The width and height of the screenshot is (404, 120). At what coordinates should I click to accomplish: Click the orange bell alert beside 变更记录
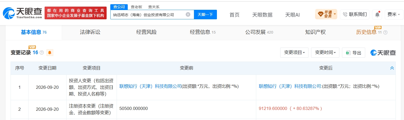pyautogui.click(x=50, y=53)
